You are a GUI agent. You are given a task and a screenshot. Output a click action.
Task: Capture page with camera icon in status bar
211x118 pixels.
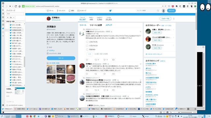coord(161,112)
